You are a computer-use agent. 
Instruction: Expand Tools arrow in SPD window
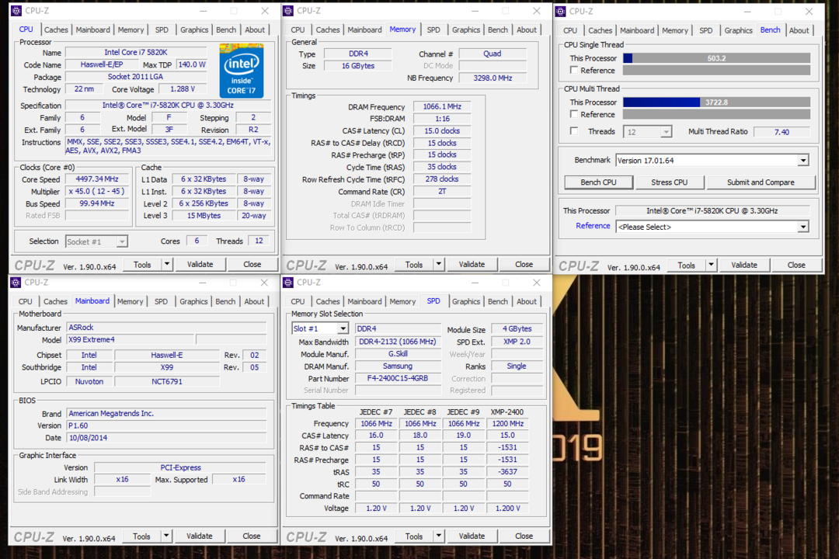(x=439, y=536)
